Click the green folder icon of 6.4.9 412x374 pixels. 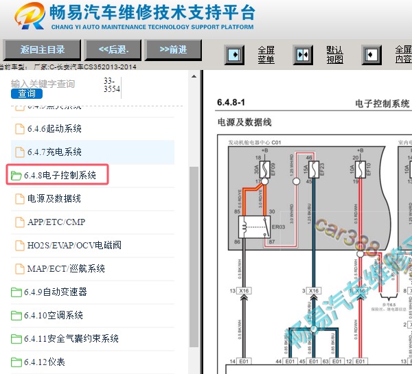click(16, 292)
